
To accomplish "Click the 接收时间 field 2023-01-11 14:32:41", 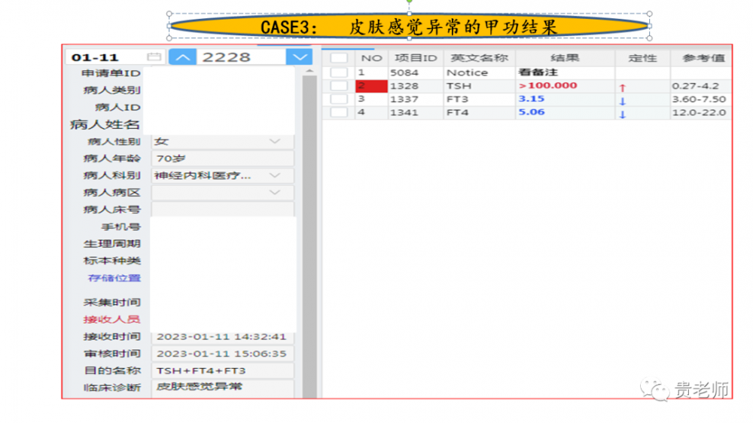I will click(x=223, y=336).
